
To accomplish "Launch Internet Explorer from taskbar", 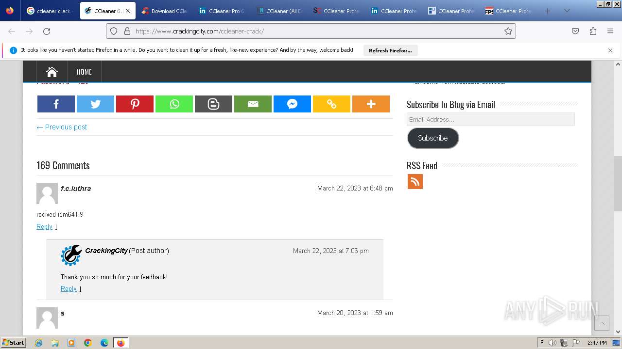I will (39, 343).
